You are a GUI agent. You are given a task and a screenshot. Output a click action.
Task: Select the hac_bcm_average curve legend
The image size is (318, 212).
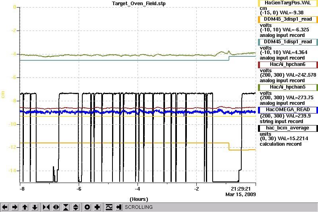288,128
